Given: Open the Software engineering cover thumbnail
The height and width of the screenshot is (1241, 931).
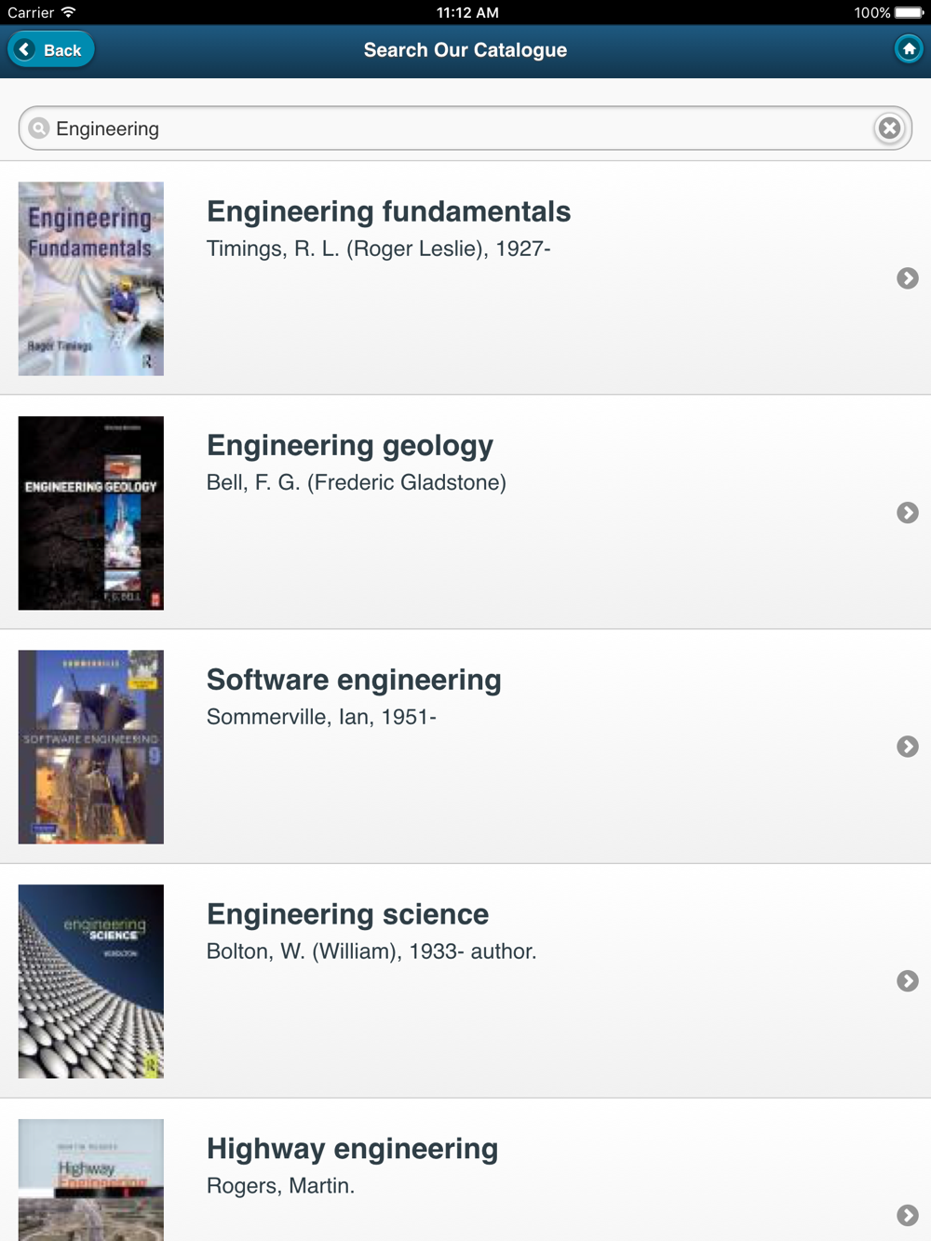Looking at the screenshot, I should pos(91,747).
